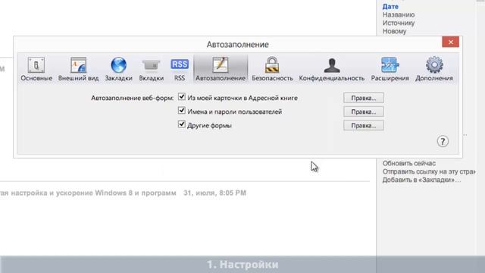Select the RSS preferences pane
Viewport: 485px width, 273px height.
point(180,69)
